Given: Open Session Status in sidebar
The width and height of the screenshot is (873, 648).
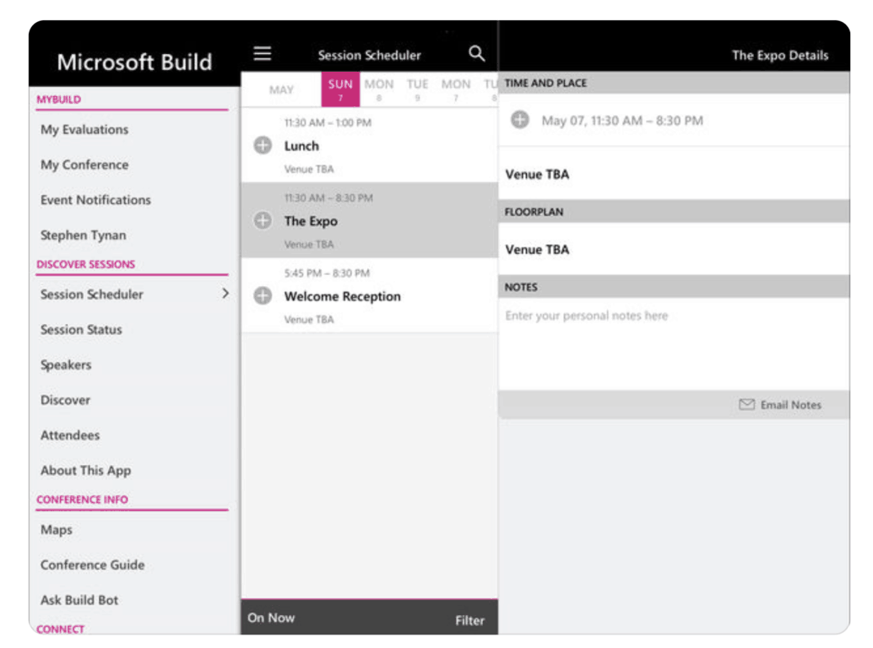Looking at the screenshot, I should tap(81, 329).
